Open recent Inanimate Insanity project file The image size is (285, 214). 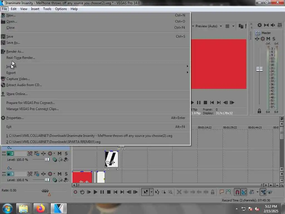pos(96,136)
